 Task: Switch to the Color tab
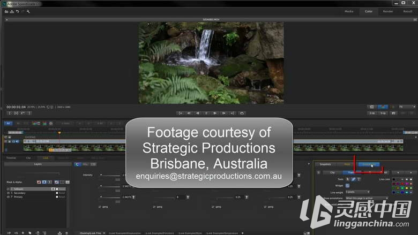(368, 11)
